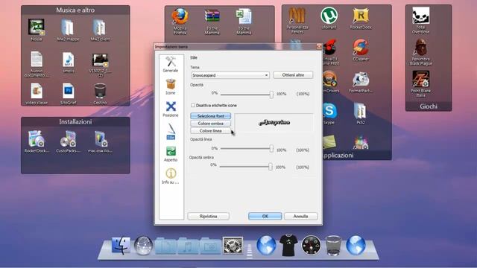Image resolution: width=477 pixels, height=268 pixels.
Task: Open the trash can in the dock
Action: point(333,246)
